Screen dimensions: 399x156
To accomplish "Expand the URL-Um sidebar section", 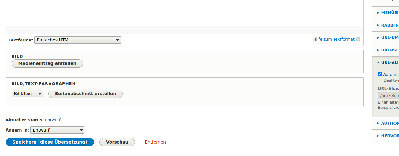I will 387,38.
